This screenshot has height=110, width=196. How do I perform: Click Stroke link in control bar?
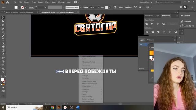coord(31,7)
